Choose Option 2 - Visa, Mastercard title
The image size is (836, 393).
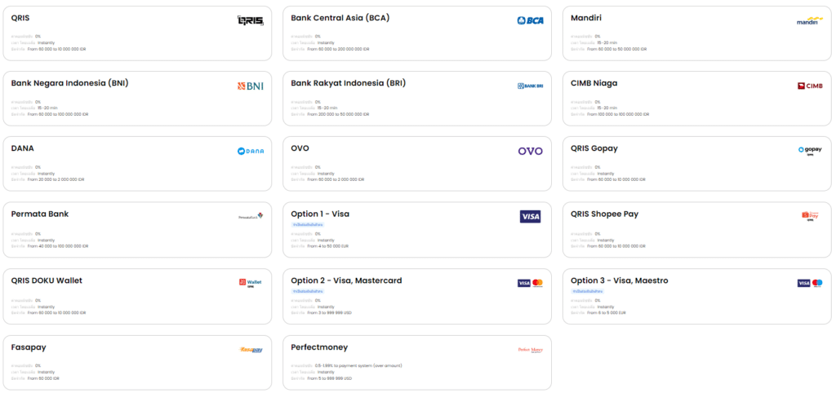(346, 280)
